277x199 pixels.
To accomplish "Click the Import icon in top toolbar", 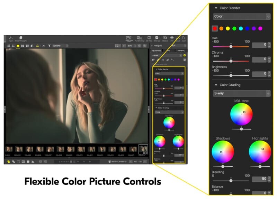I will coord(11,38).
